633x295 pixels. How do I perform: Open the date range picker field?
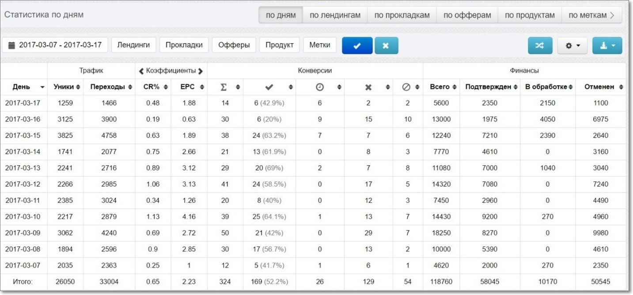55,45
